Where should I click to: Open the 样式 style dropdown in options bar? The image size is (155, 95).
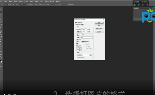point(42,5)
